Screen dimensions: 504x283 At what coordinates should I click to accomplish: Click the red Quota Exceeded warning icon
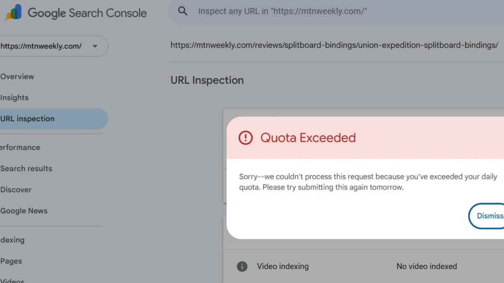246,138
